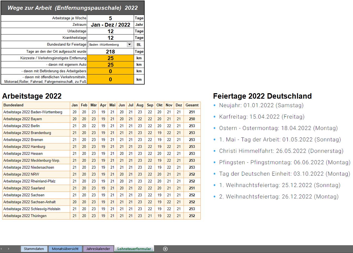Image resolution: width=353 pixels, height=253 pixels.
Task: Add a new sheet with plus icon
Action: 165,249
